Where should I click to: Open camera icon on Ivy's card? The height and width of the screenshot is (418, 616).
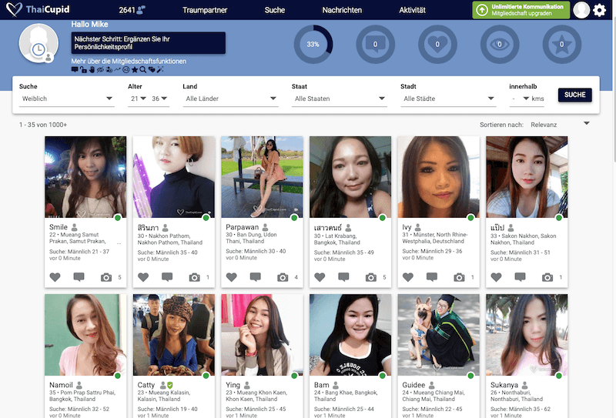pyautogui.click(x=459, y=277)
